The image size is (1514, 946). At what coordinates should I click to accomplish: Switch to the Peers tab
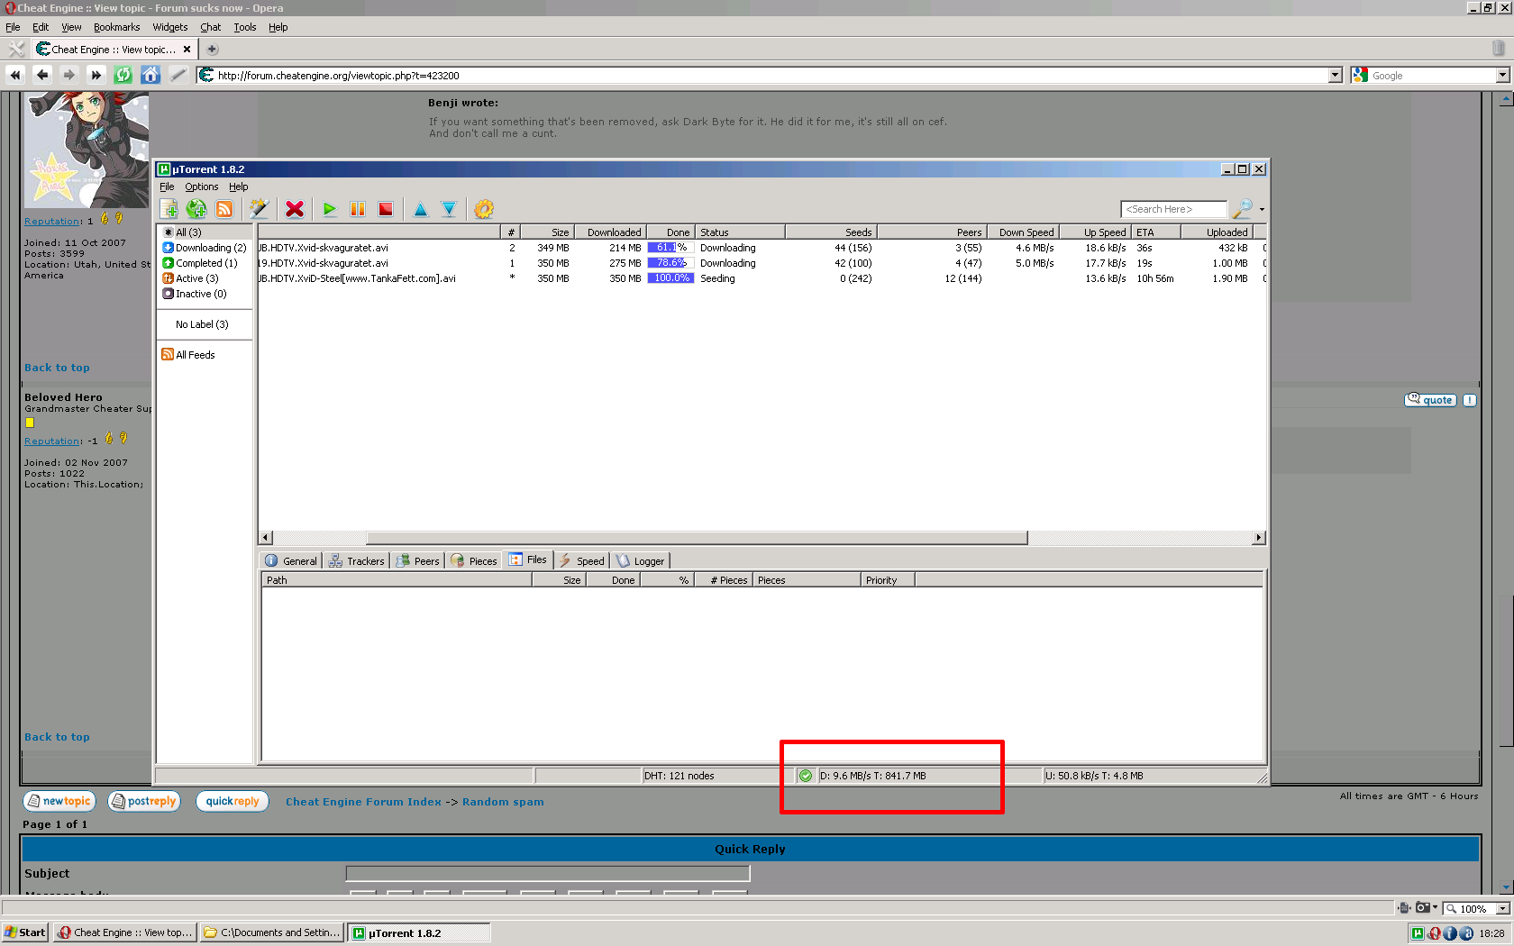click(x=418, y=560)
